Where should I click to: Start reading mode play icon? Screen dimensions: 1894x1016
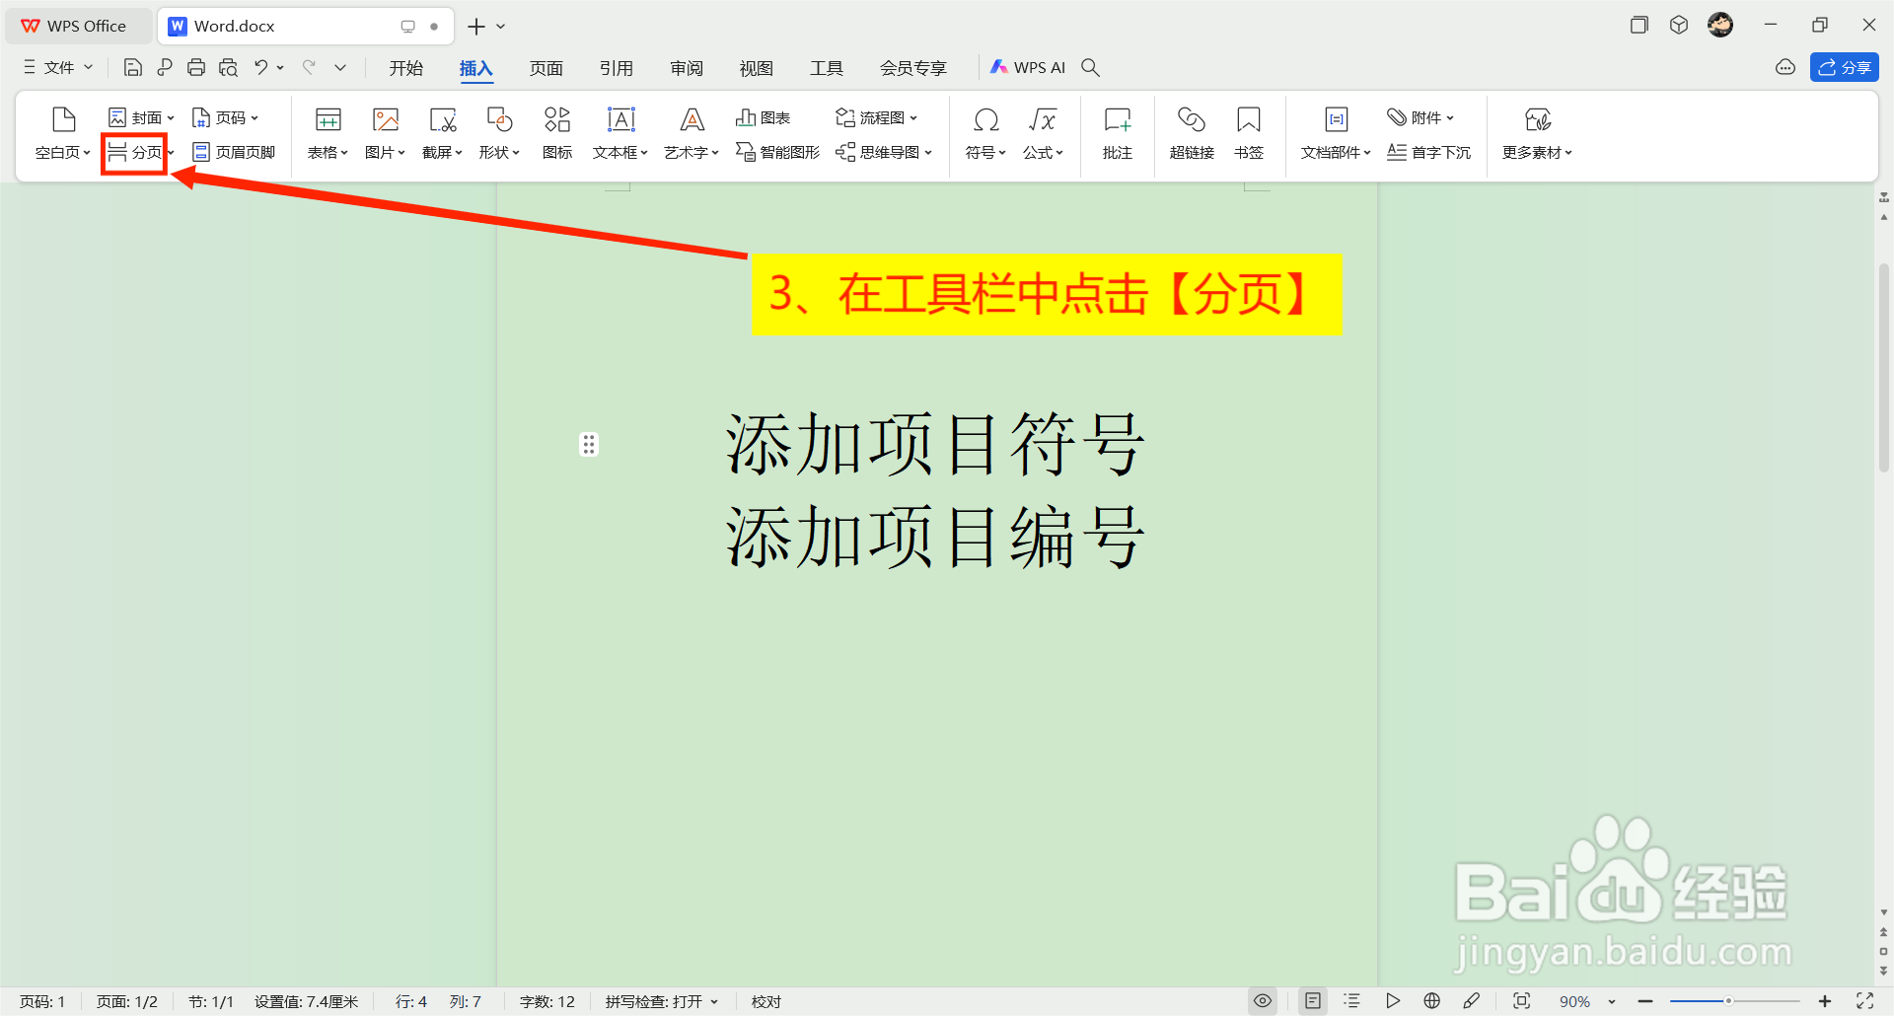point(1393,1001)
